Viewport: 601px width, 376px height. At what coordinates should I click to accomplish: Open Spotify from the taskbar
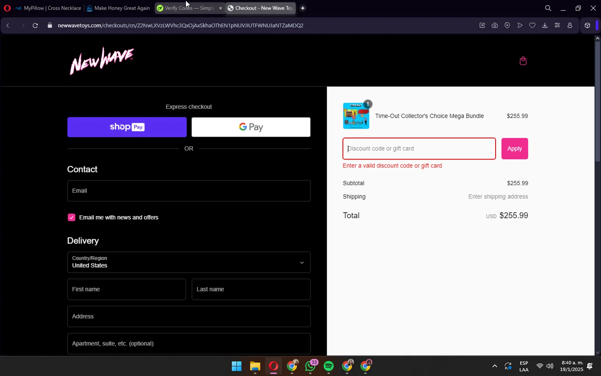[x=329, y=366]
